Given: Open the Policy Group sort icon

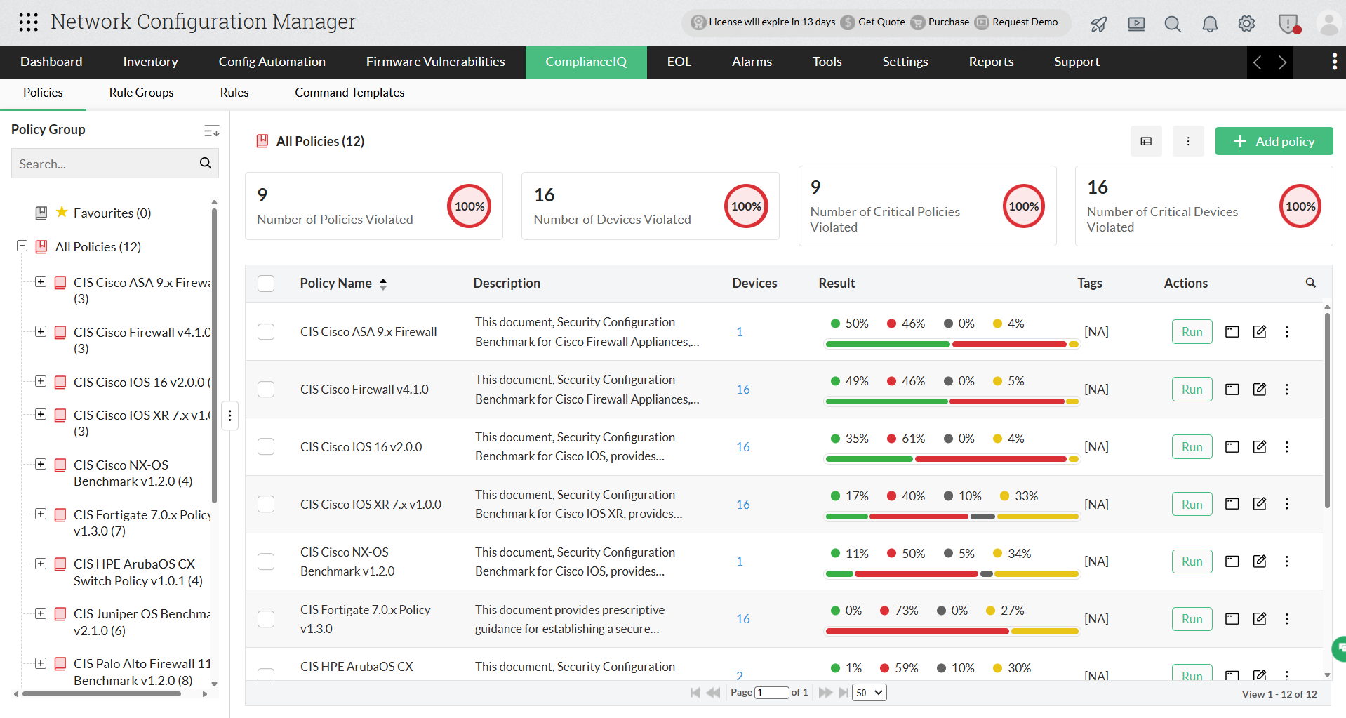Looking at the screenshot, I should tap(211, 131).
